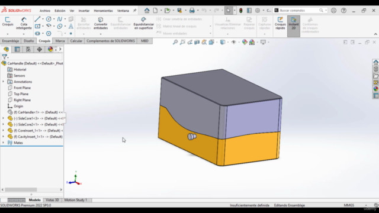379x213 pixels.
Task: Open the dropdown under Croquis
Action: 8,34
